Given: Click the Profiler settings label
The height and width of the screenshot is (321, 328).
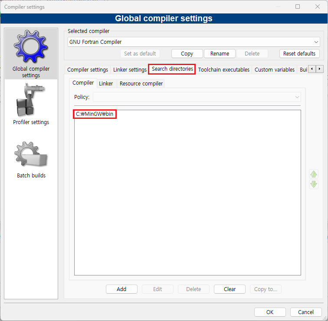Looking at the screenshot, I should coord(31,122).
